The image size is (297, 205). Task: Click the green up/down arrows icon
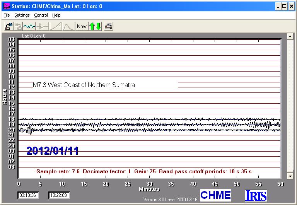point(95,26)
